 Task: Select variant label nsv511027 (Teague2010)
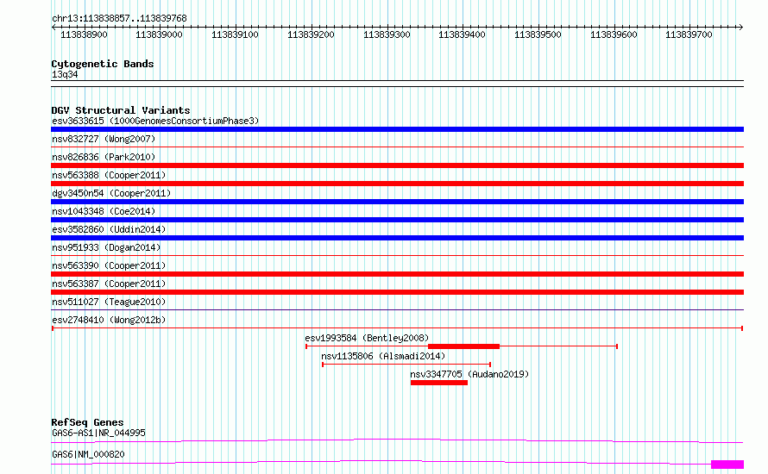click(109, 302)
